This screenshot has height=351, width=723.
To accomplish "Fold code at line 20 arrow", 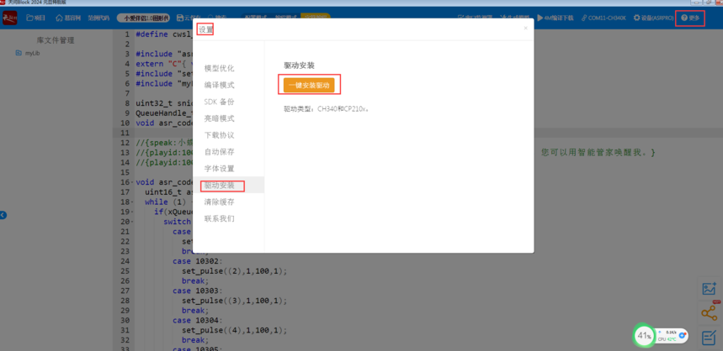I will (x=133, y=223).
